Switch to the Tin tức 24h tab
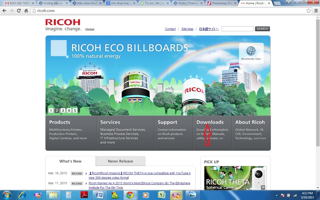The image size is (320, 200). [154, 3]
